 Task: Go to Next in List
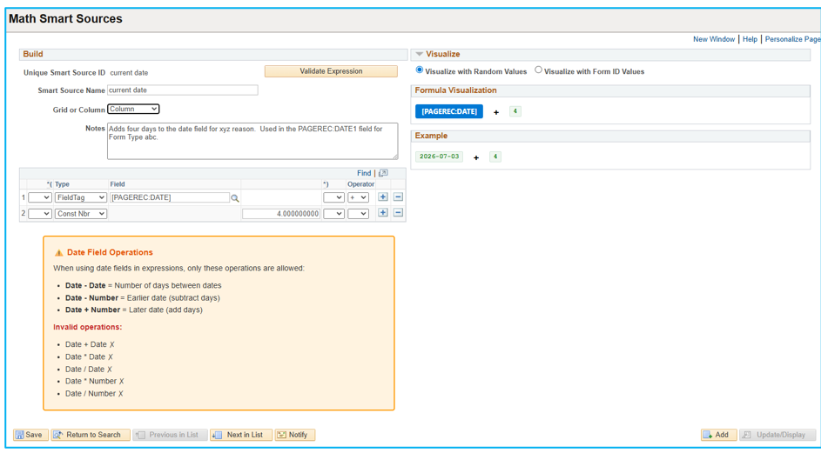[241, 435]
